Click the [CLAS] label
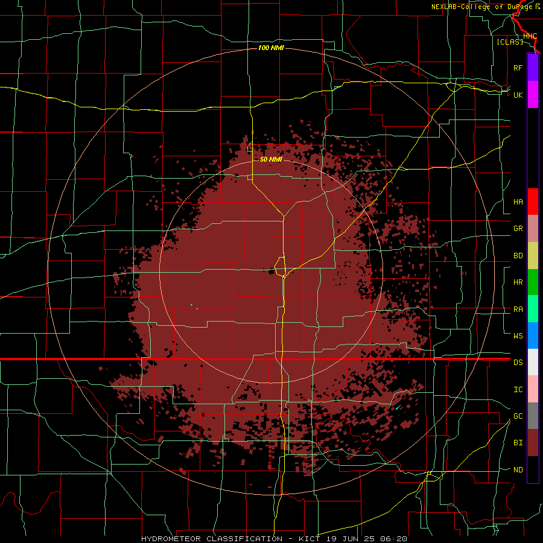This screenshot has width=543, height=543. pos(510,42)
